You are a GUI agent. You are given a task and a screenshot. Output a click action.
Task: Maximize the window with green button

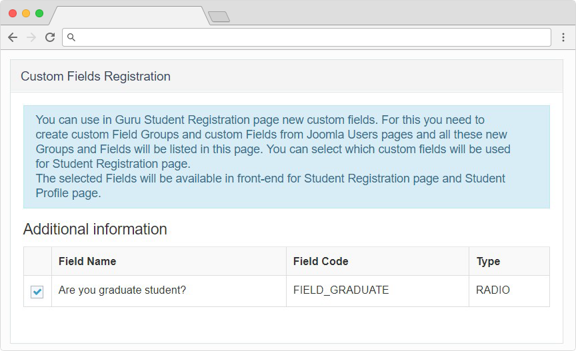[39, 13]
